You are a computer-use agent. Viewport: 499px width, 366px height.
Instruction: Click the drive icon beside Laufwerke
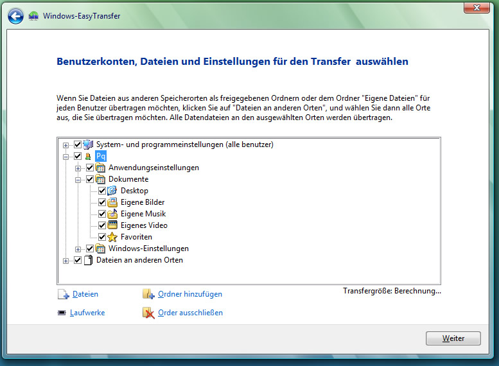62,313
